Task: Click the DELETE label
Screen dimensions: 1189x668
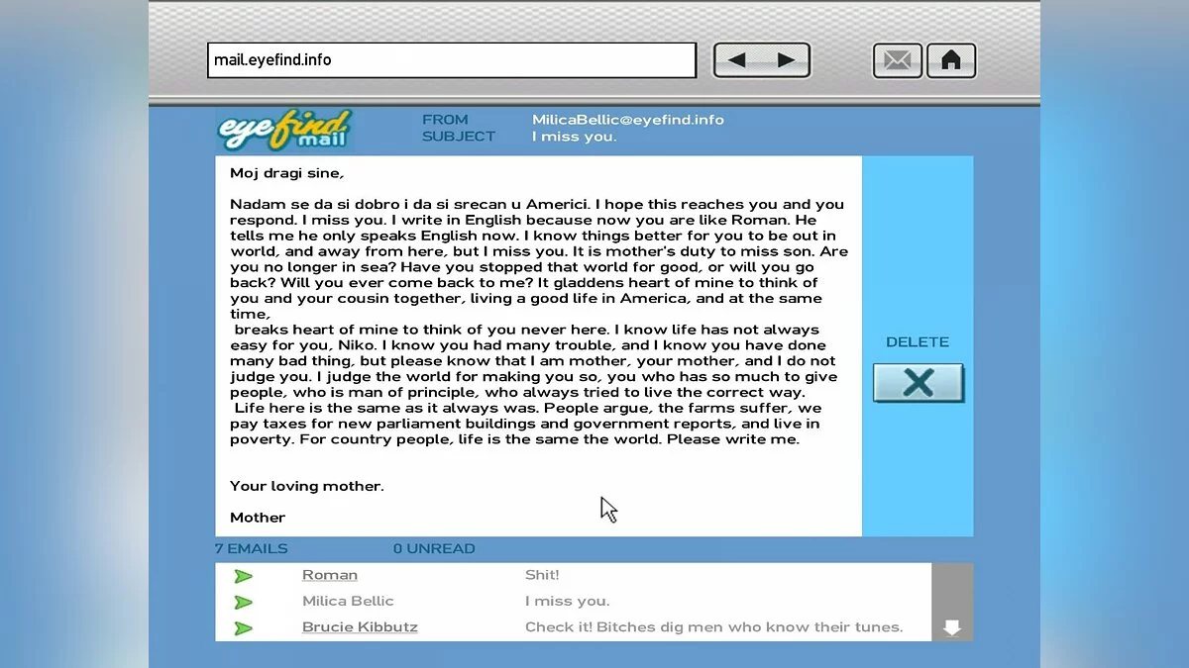Action: [x=918, y=342]
